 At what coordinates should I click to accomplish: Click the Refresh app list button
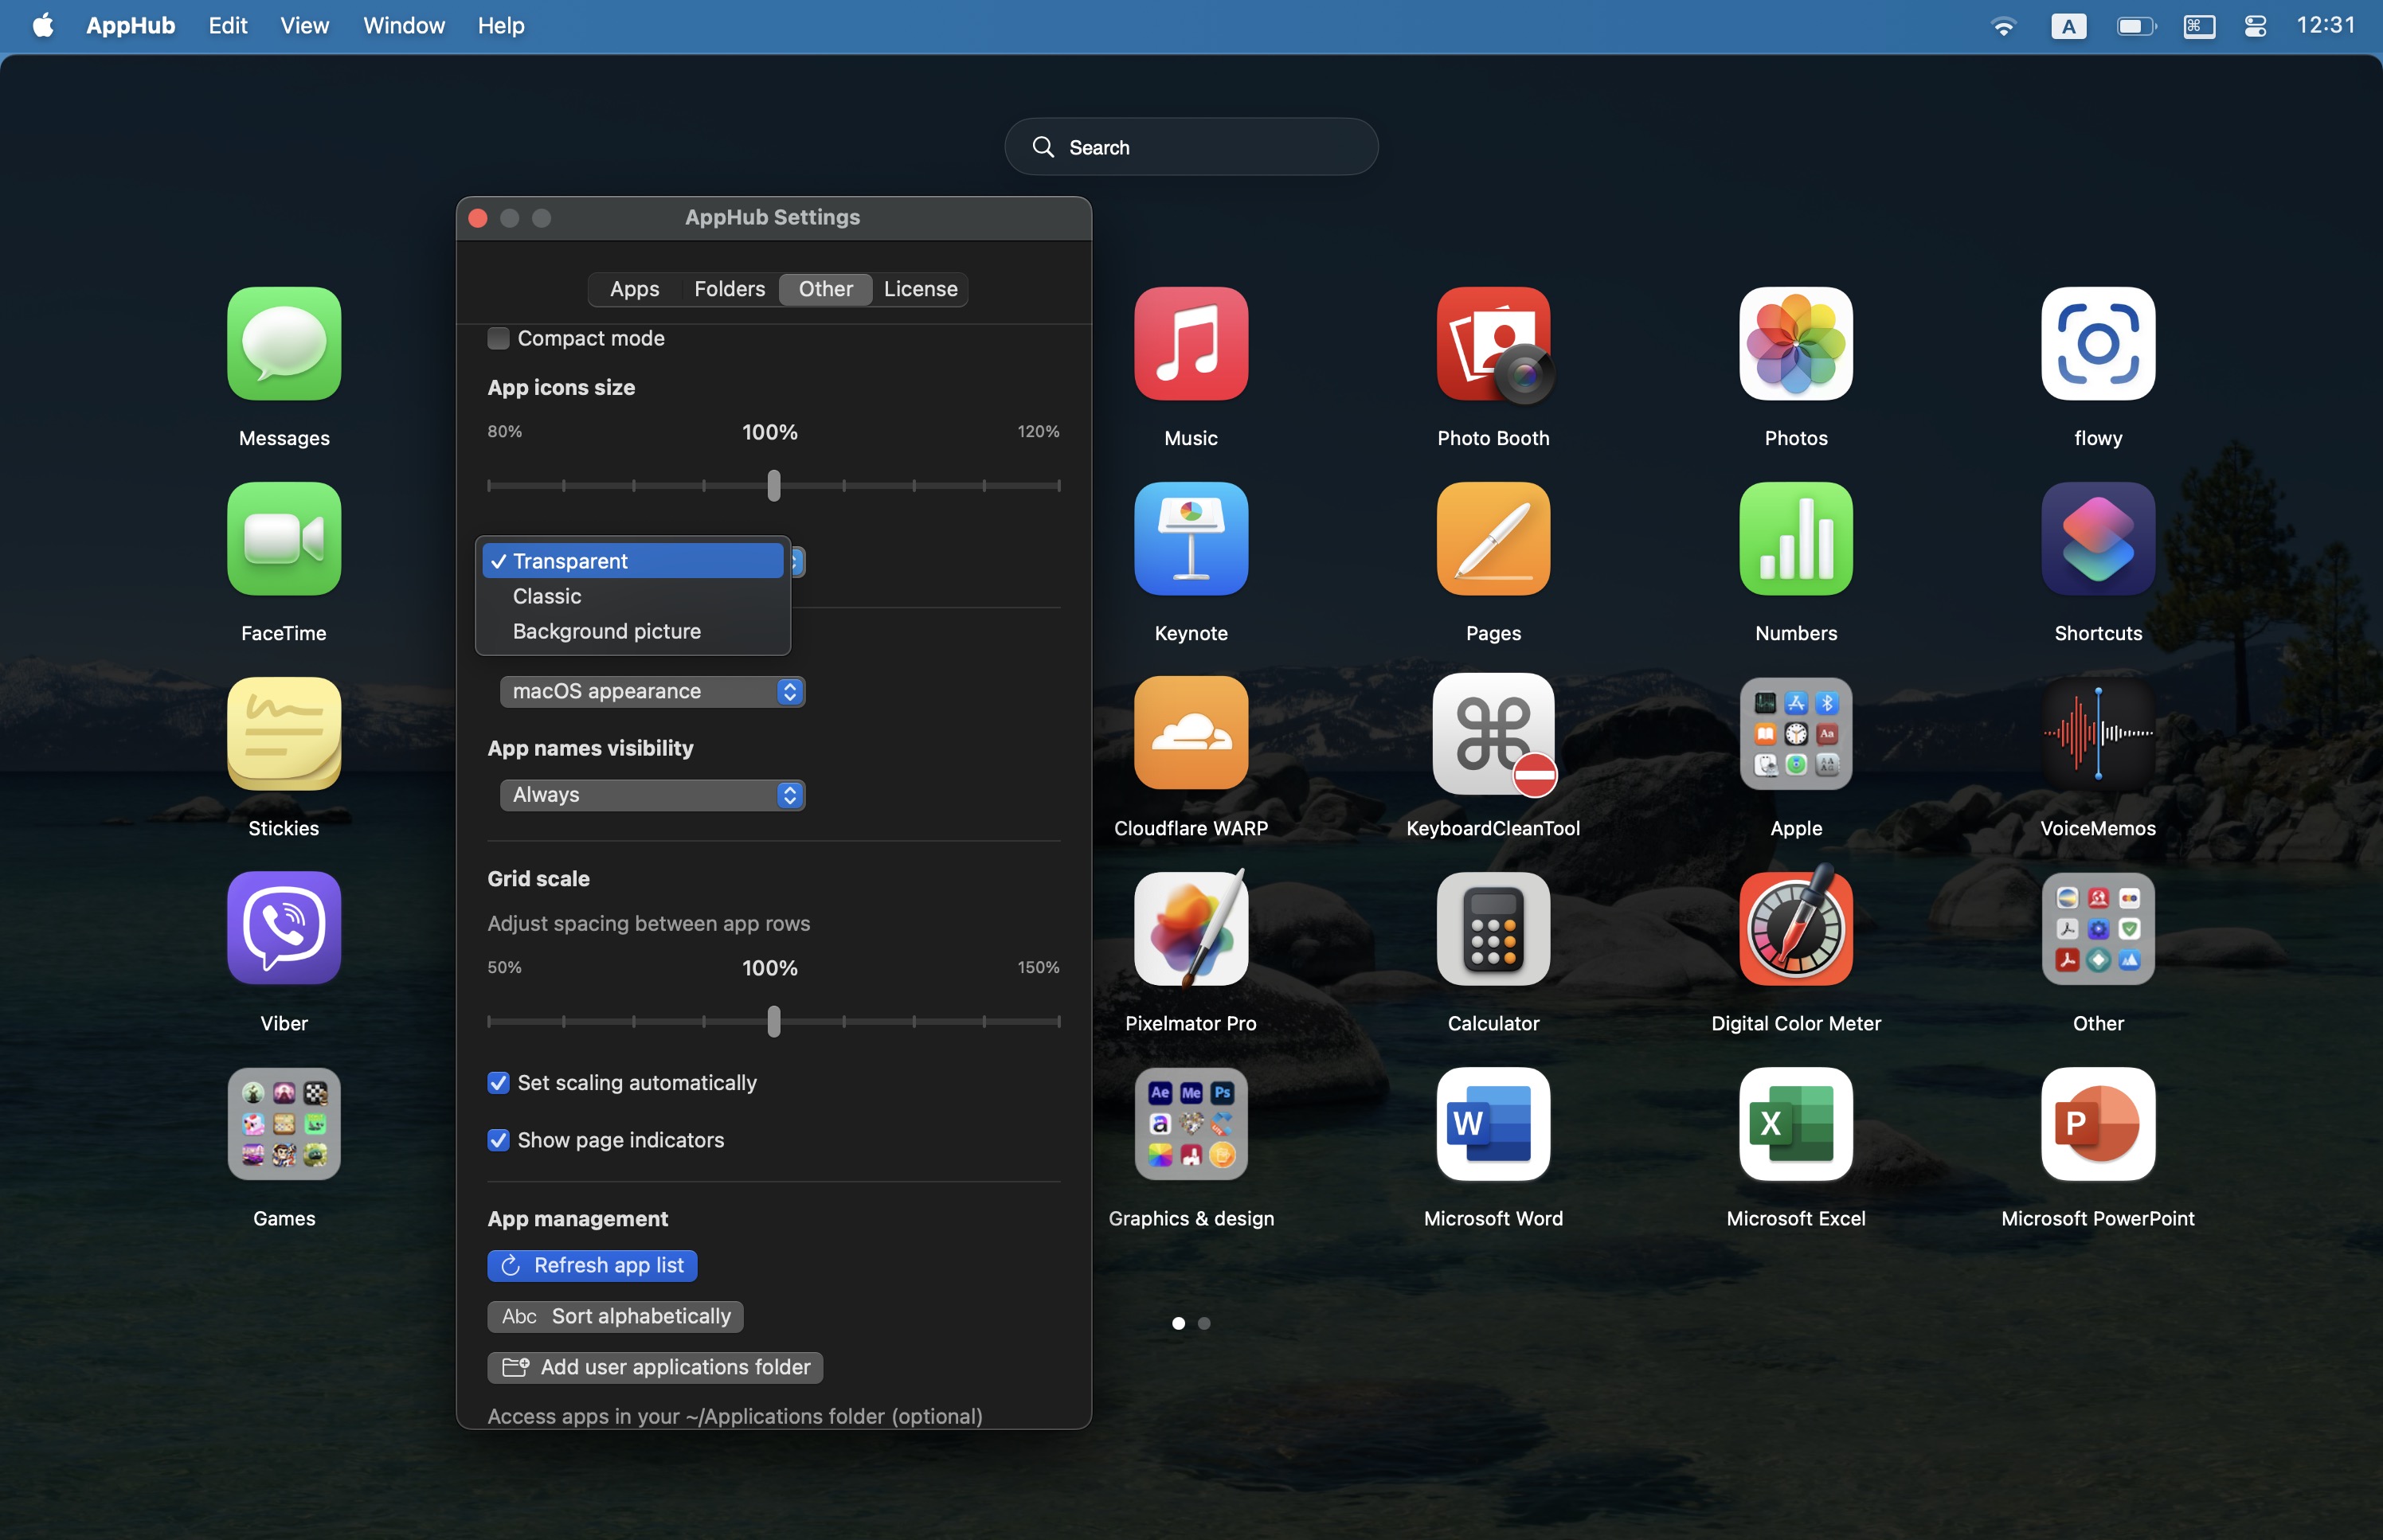[592, 1265]
